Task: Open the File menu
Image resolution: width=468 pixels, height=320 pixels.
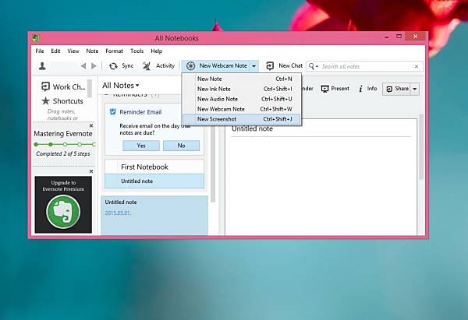Action: 40,51
